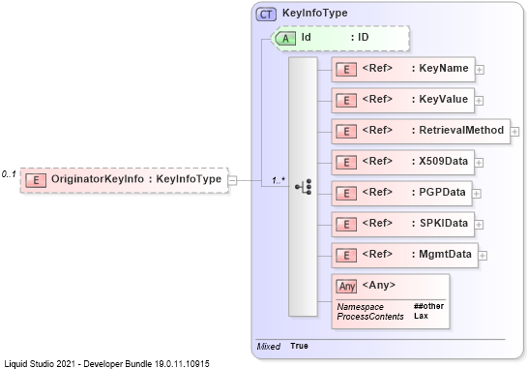Select the SPKIData label
Image resolution: width=527 pixels, height=369 pixels.
tap(444, 223)
